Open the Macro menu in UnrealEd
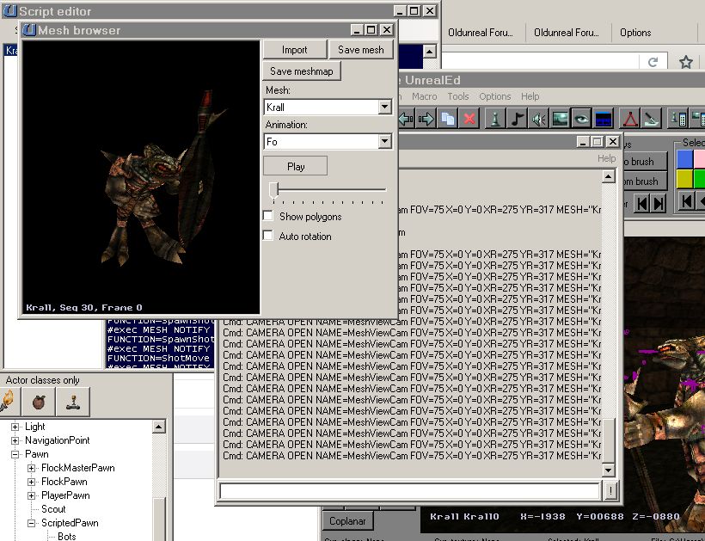Image resolution: width=705 pixels, height=541 pixels. [x=425, y=96]
